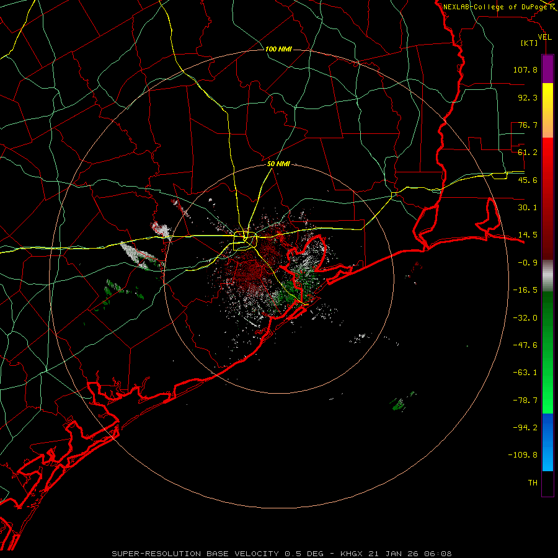Click the 61.2 velocity scale value
Image resolution: width=558 pixels, height=558 pixels.
pos(528,153)
